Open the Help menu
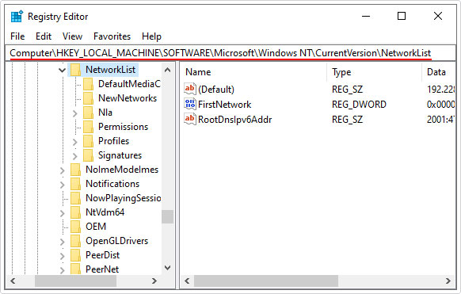 tap(152, 36)
